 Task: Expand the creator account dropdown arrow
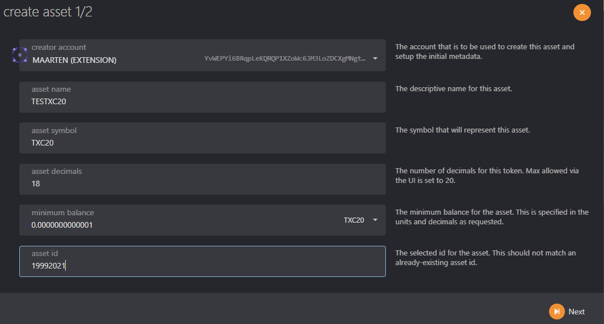[x=375, y=58]
